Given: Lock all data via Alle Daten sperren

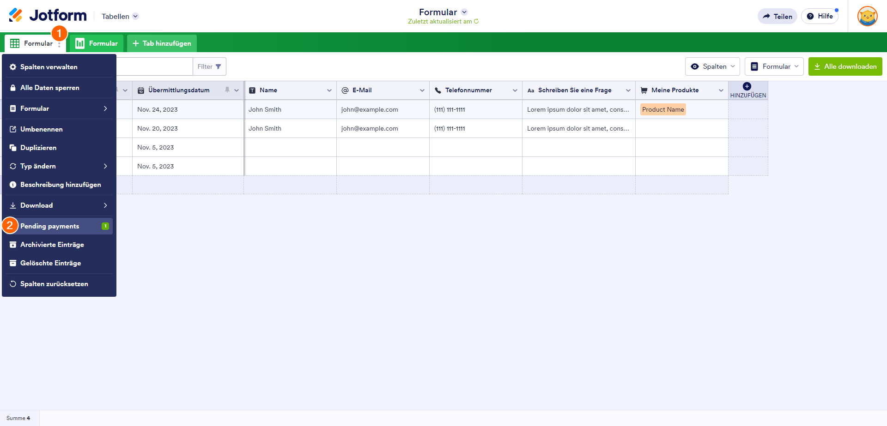Looking at the screenshot, I should tap(49, 88).
